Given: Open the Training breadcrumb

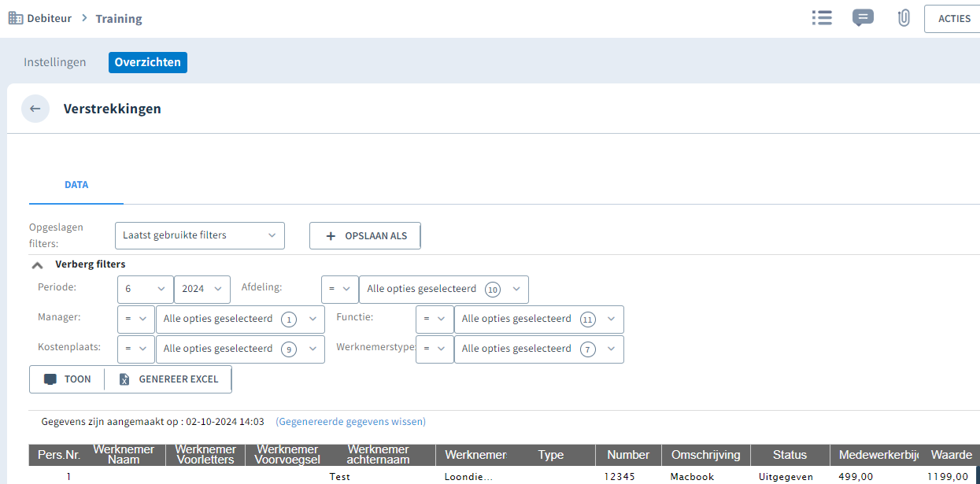Looking at the screenshot, I should point(119,19).
